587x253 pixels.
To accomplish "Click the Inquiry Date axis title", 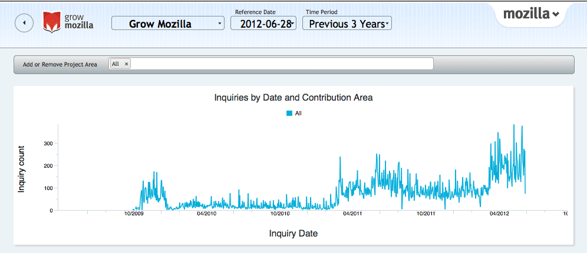I will (x=293, y=234).
